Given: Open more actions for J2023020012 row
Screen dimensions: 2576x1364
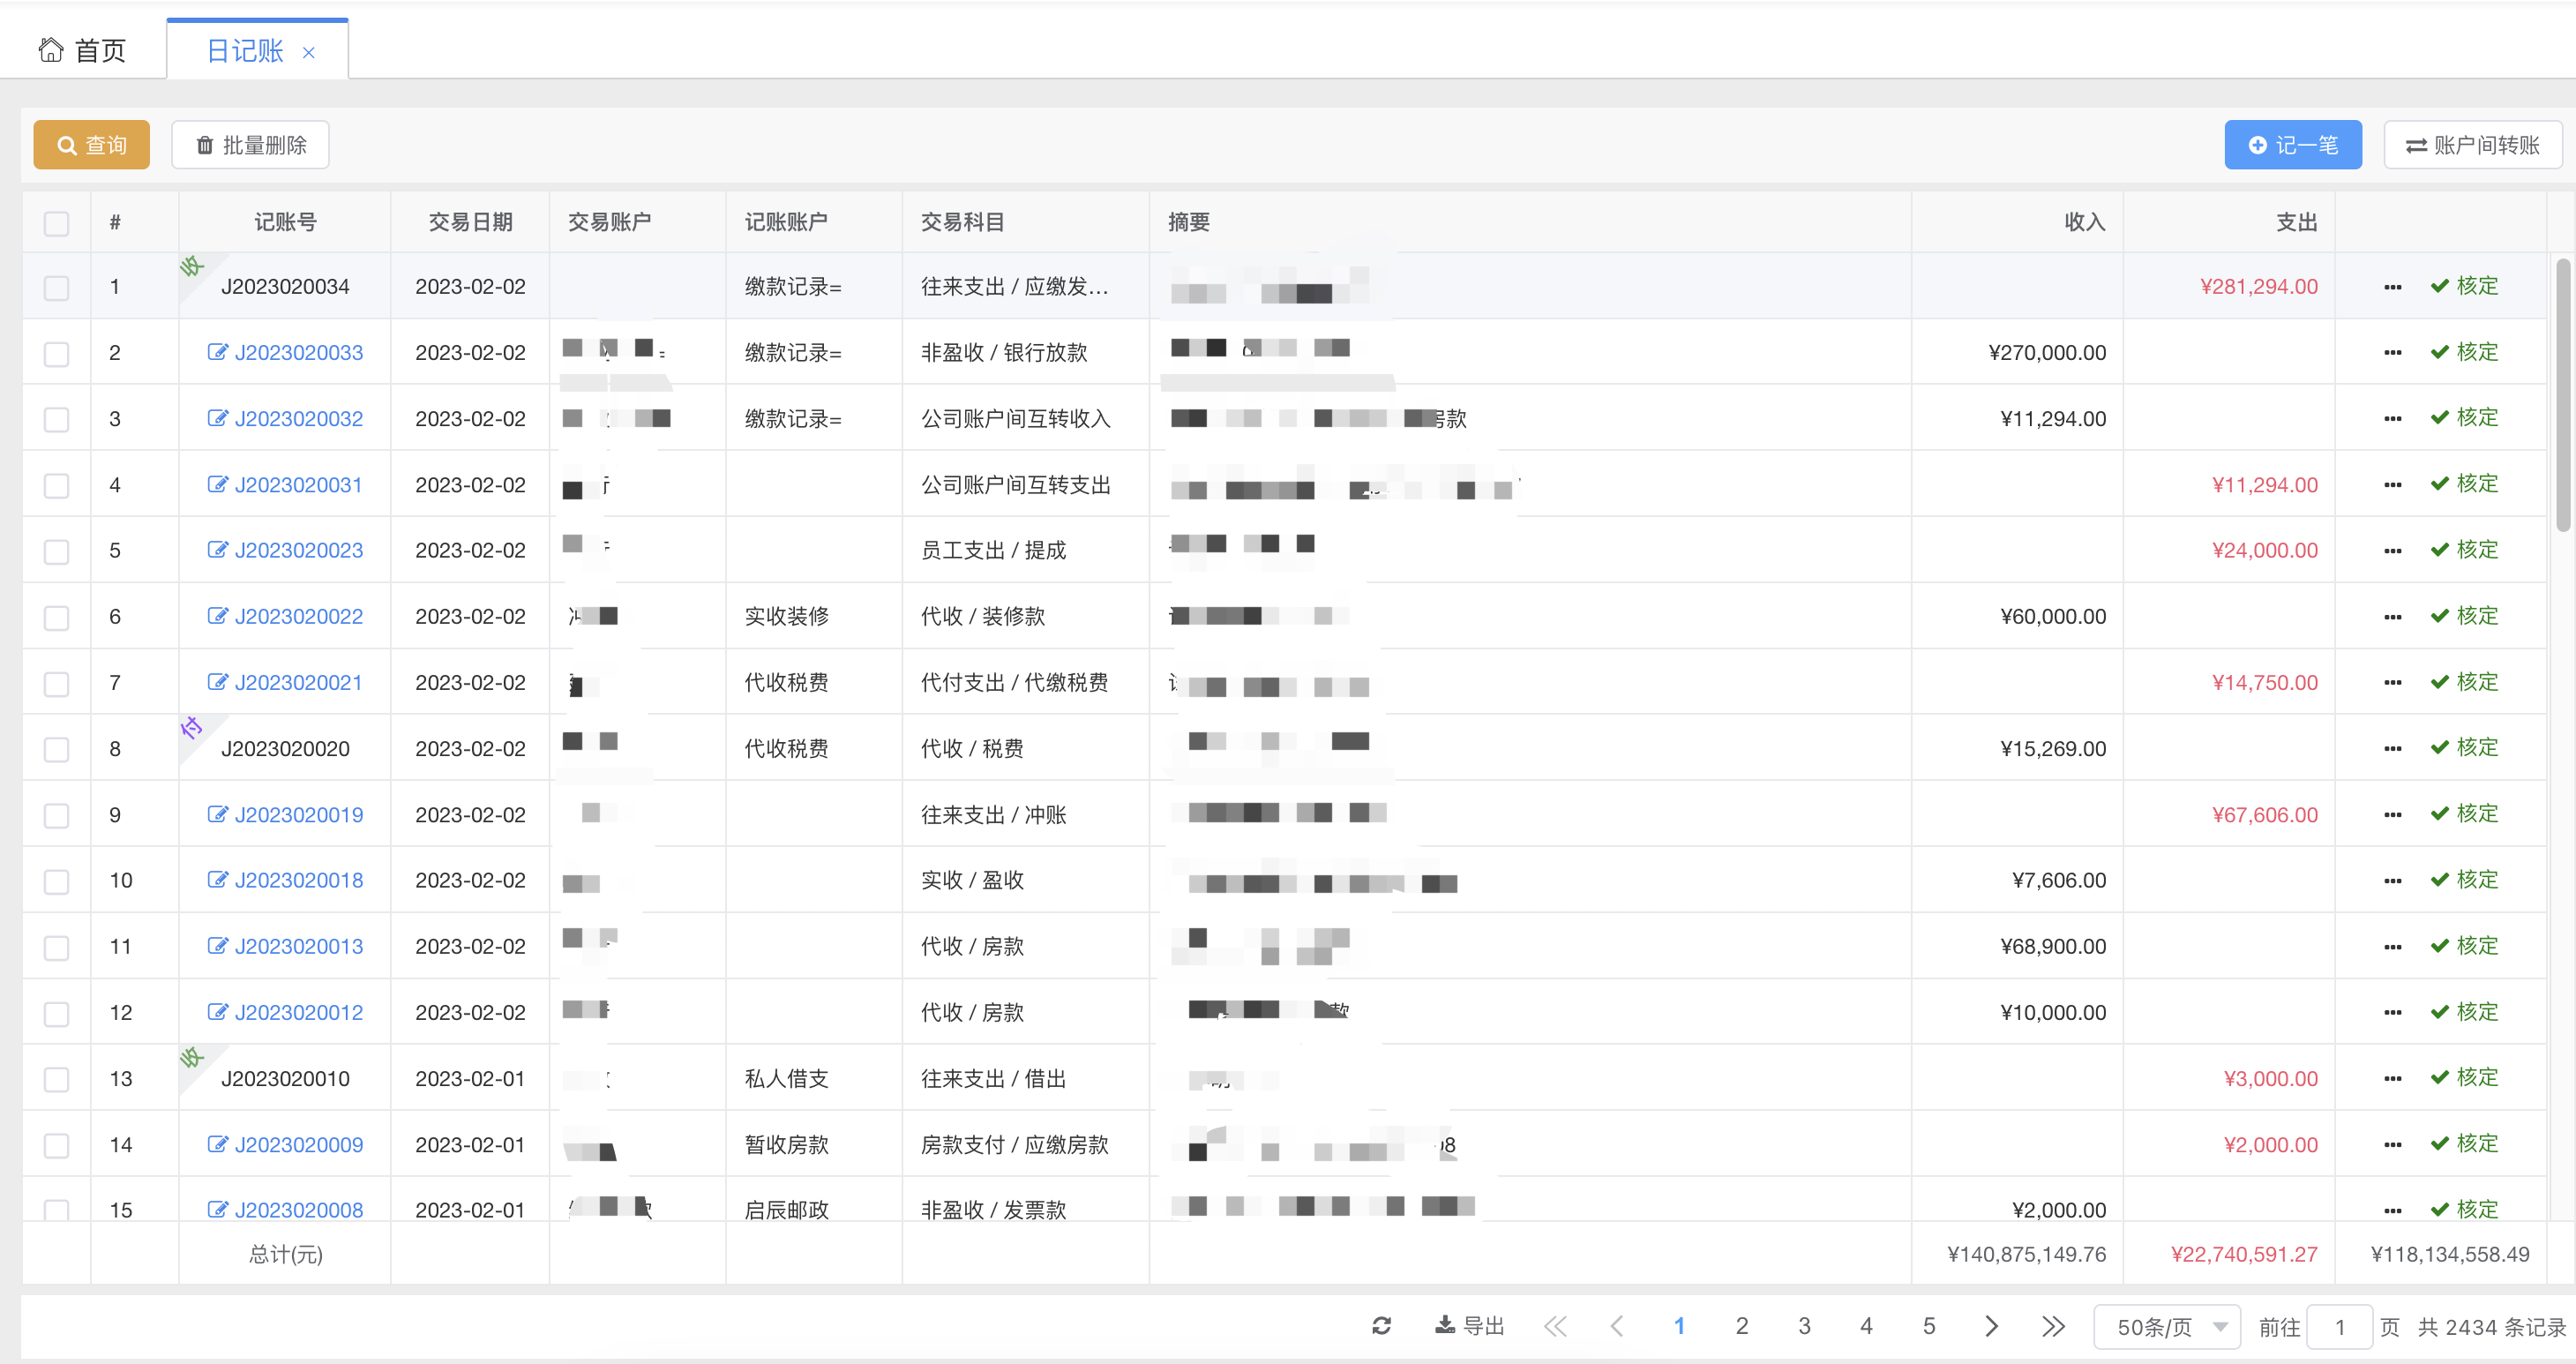Looking at the screenshot, I should tap(2392, 1012).
